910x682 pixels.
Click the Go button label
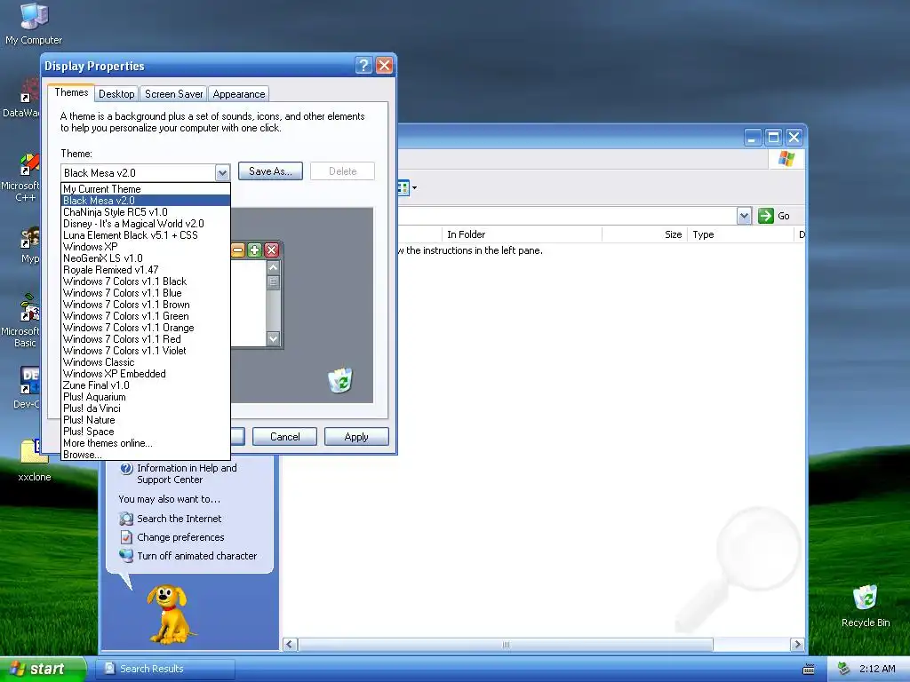click(x=784, y=216)
